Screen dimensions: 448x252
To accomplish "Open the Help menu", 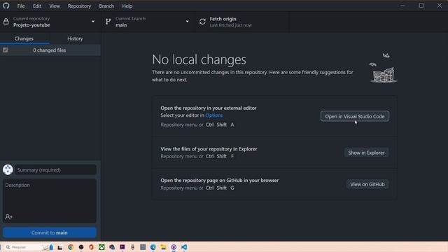I will click(x=127, y=6).
